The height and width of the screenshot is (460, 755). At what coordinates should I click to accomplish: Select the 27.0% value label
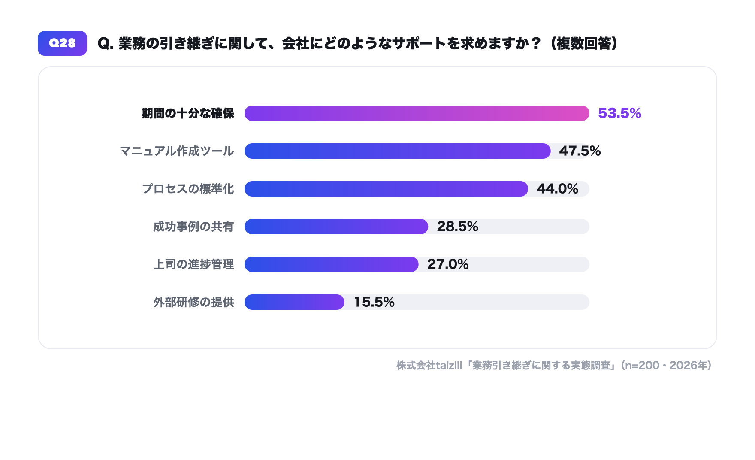448,264
